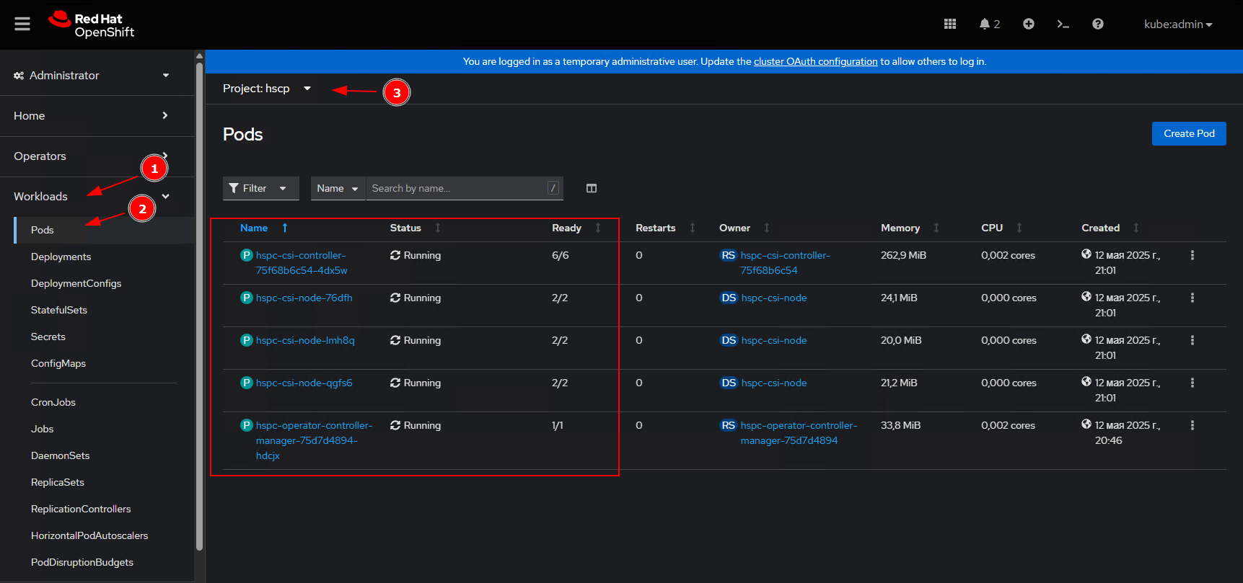Click the Create Pod button

click(x=1189, y=133)
